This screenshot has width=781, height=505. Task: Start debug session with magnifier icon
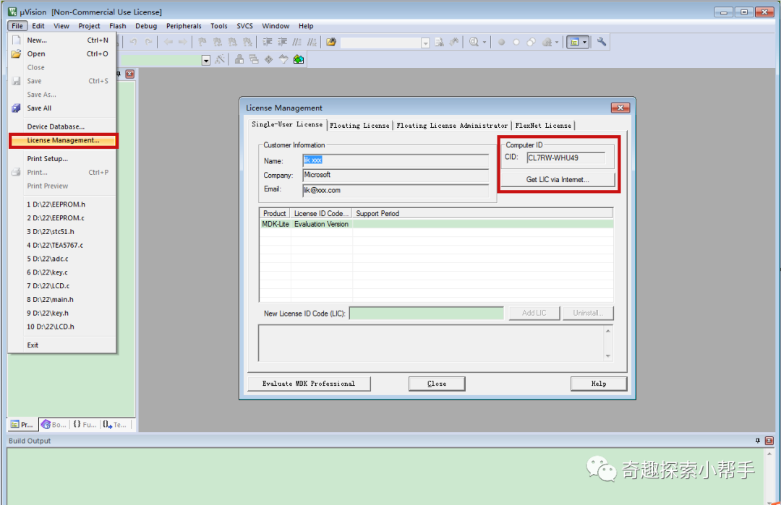click(474, 43)
